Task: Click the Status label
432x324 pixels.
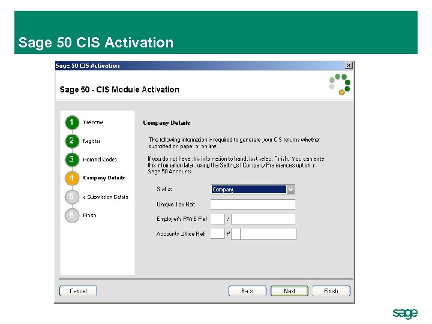Action: 164,189
